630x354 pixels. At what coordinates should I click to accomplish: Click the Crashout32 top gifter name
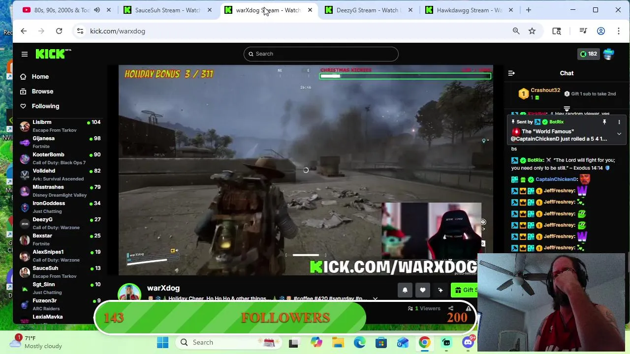[x=545, y=90]
